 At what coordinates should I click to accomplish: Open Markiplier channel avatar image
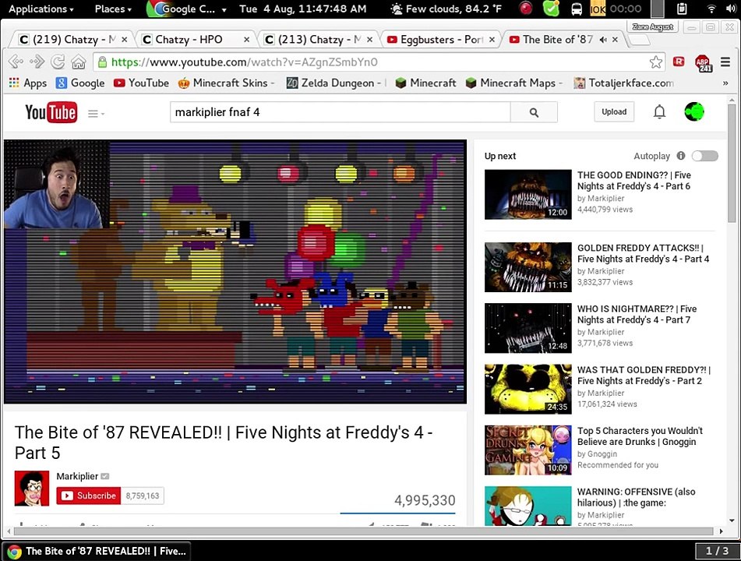[x=32, y=489]
